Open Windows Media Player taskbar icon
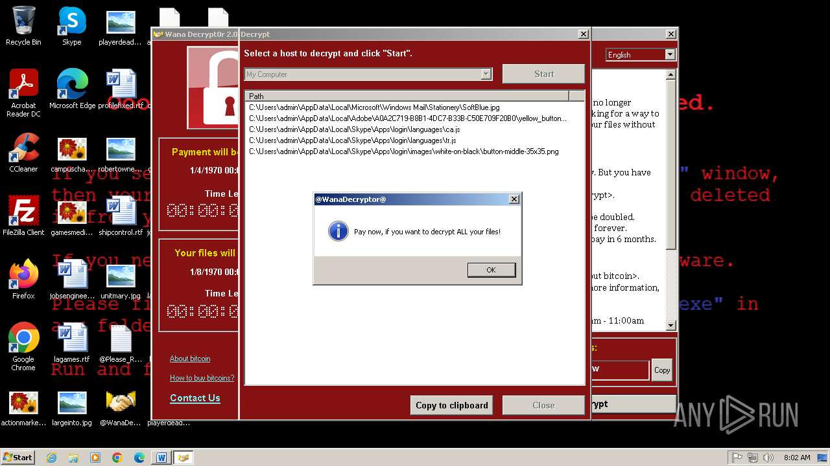The width and height of the screenshot is (830, 466). tap(95, 458)
